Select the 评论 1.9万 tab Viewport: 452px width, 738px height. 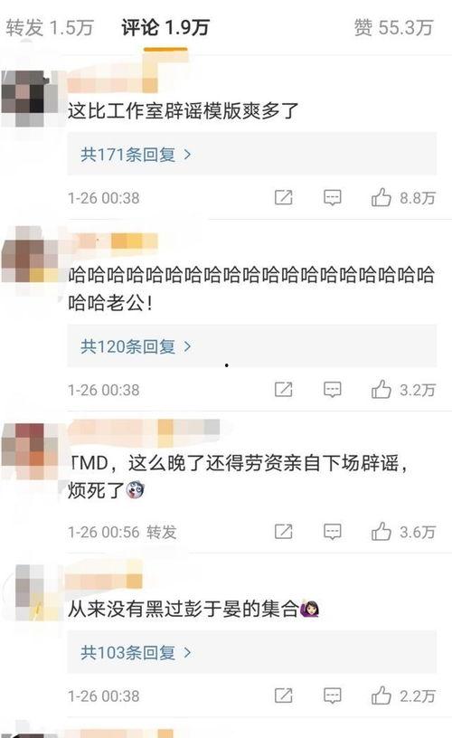click(165, 27)
